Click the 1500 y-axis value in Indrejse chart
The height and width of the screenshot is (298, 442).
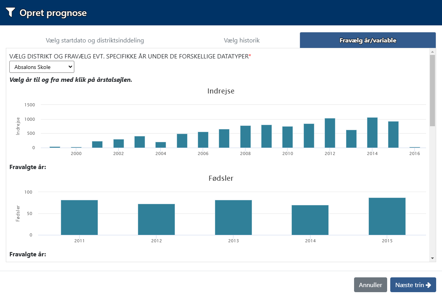[30, 105]
